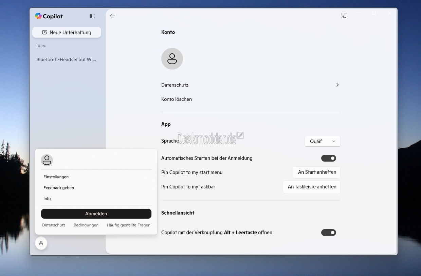This screenshot has width=421, height=276.
Task: Click An Start anheften button
Action: tap(317, 172)
